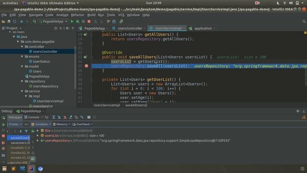This screenshot has height=173, width=307.
Task: Open file via toolbar folder icon
Action: click(x=3, y=21)
